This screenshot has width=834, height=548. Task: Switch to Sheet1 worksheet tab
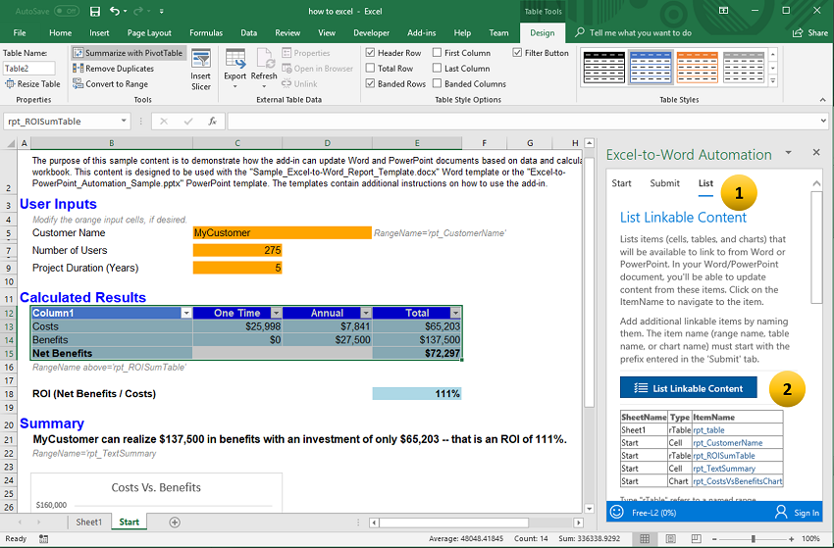click(89, 523)
